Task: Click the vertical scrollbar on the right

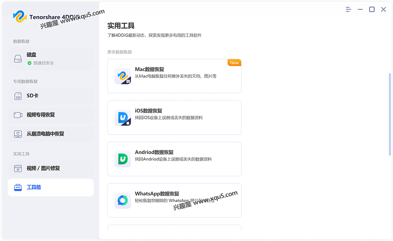Action: (390, 115)
